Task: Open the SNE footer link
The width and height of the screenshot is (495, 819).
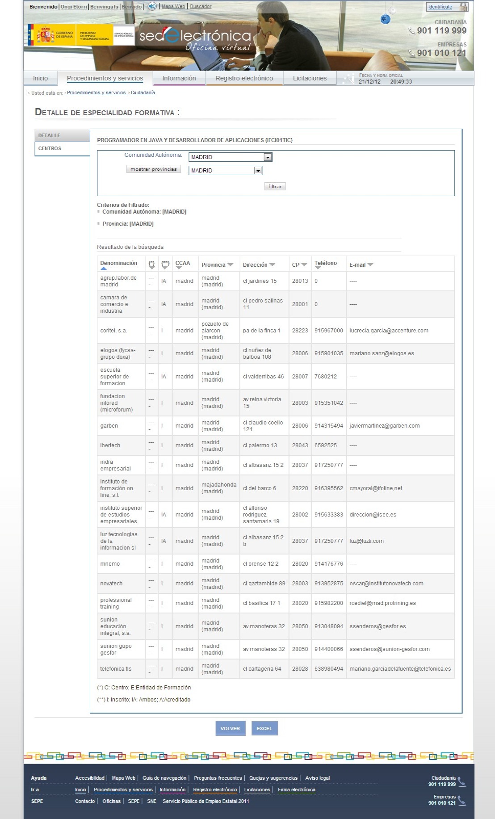Action: [152, 801]
